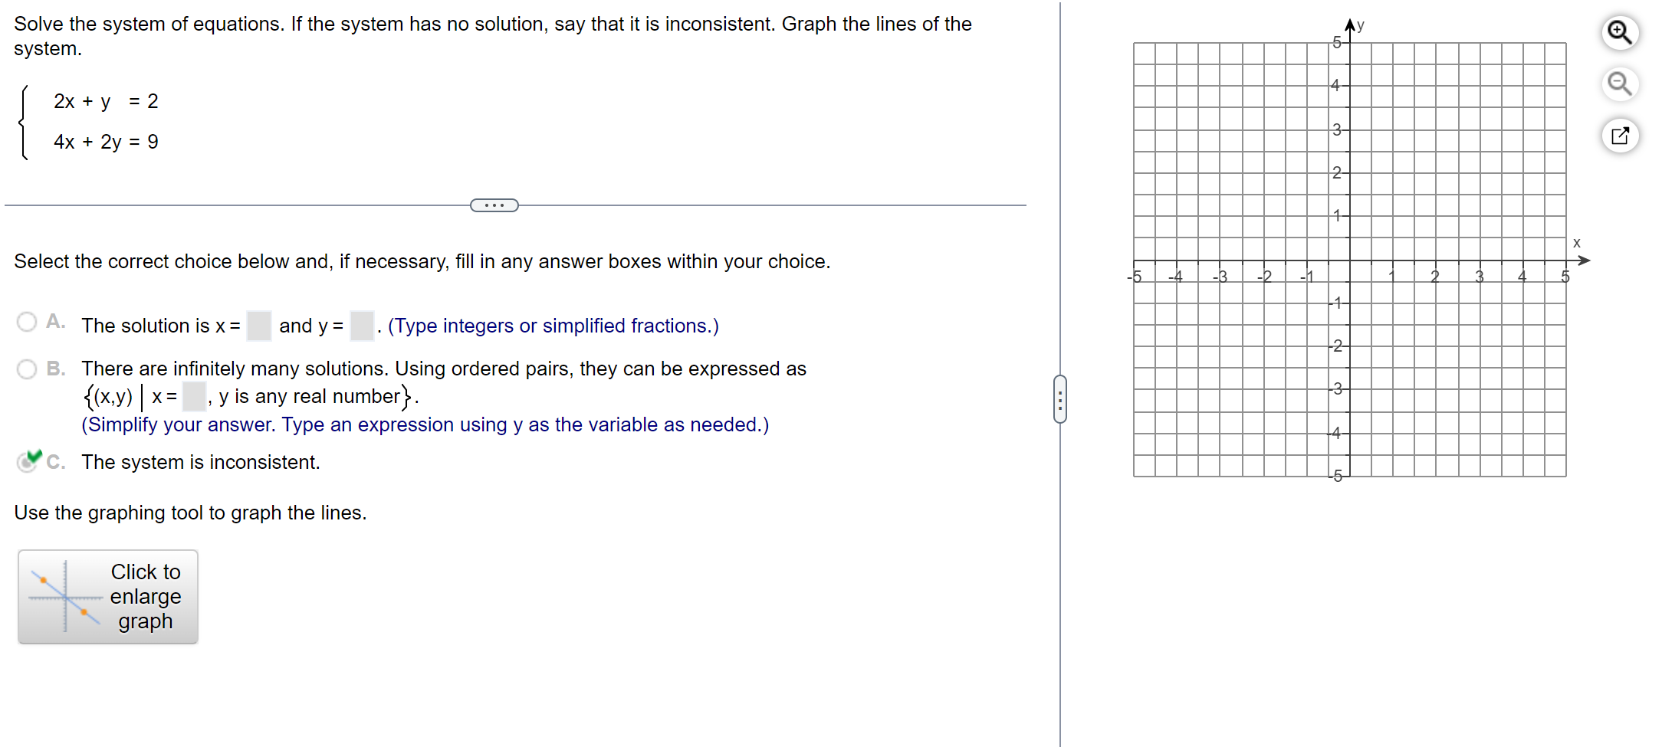The width and height of the screenshot is (1662, 747).
Task: Click the link-out arrow above the graph
Action: tap(1619, 136)
